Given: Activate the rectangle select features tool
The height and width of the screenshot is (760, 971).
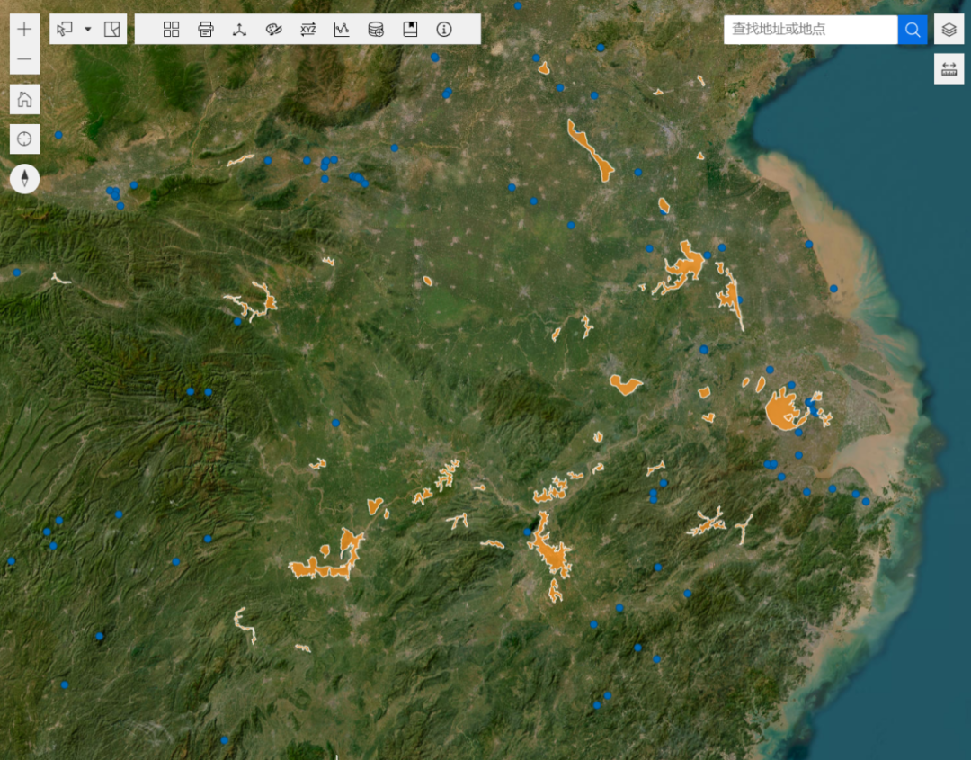Looking at the screenshot, I should (x=65, y=29).
